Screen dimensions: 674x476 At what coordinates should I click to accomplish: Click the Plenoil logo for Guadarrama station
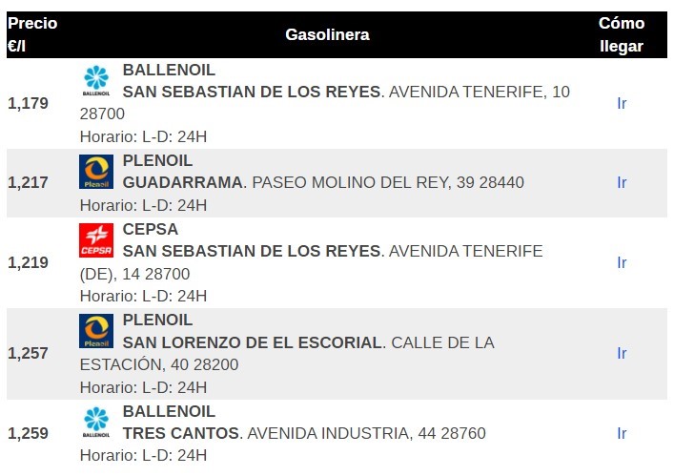tap(96, 173)
